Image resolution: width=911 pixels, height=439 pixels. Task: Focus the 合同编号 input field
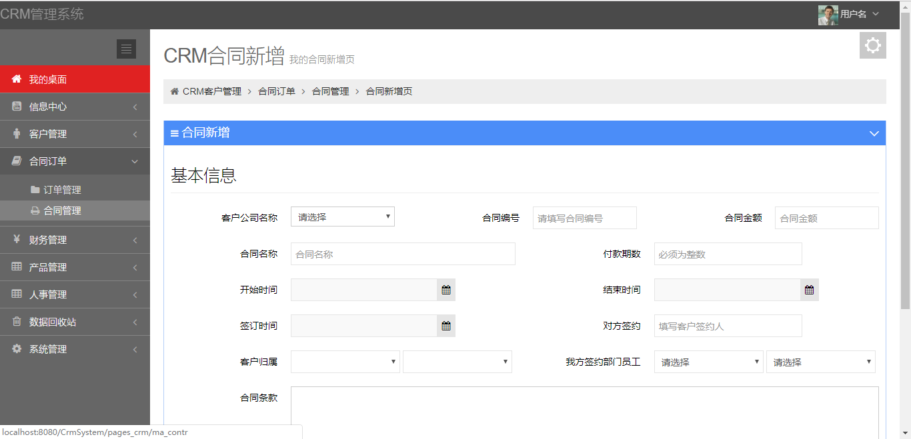pos(585,218)
